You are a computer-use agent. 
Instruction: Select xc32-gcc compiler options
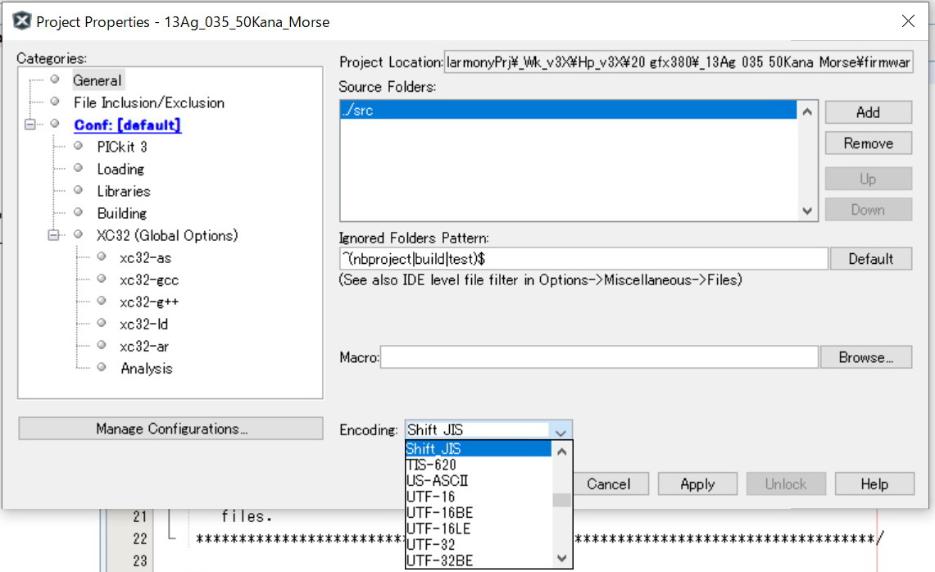pyautogui.click(x=149, y=279)
